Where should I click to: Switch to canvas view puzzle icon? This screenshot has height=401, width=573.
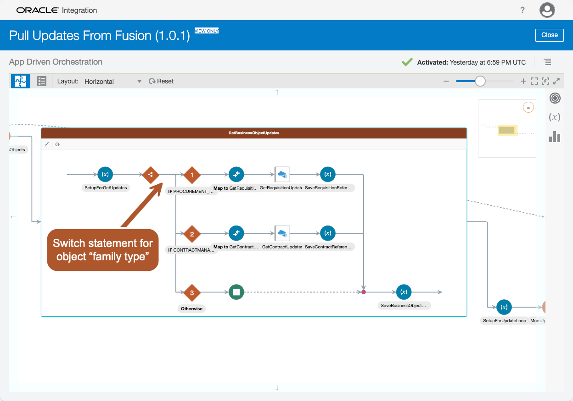[x=21, y=81]
